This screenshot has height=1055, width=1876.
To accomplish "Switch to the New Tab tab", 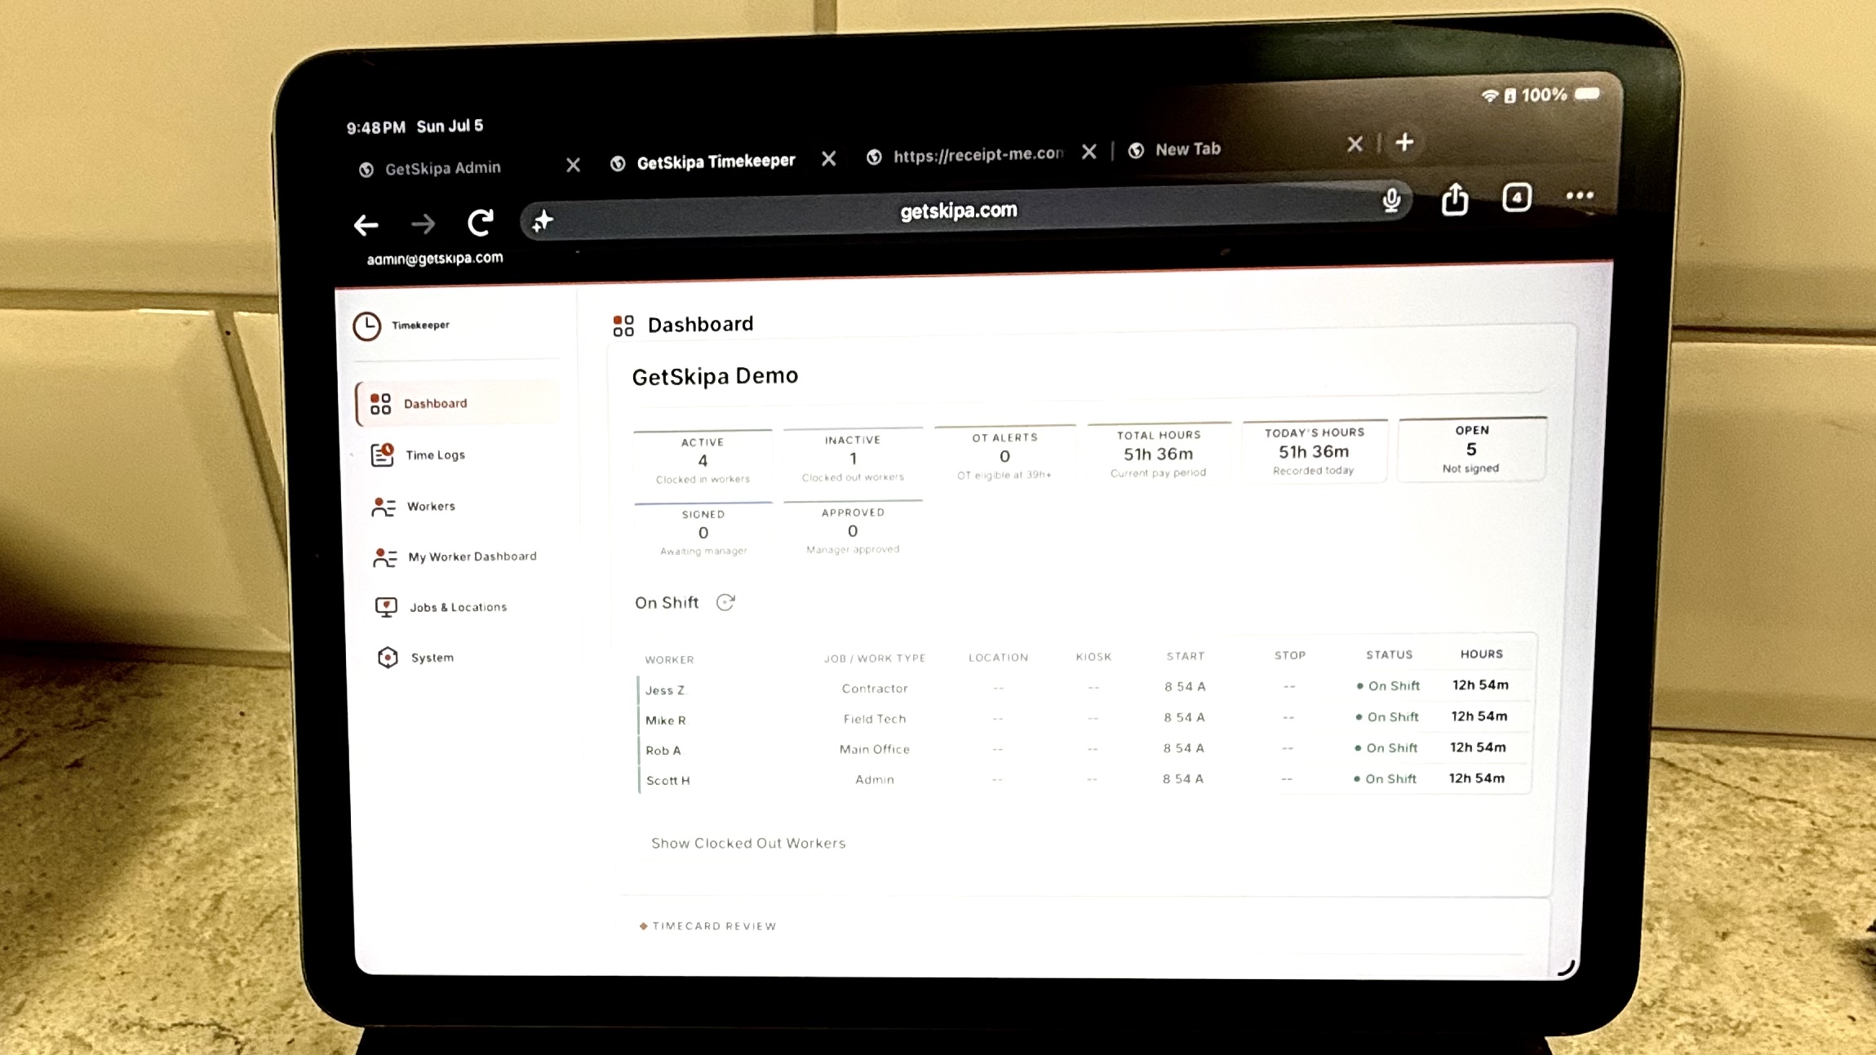I will click(1187, 149).
